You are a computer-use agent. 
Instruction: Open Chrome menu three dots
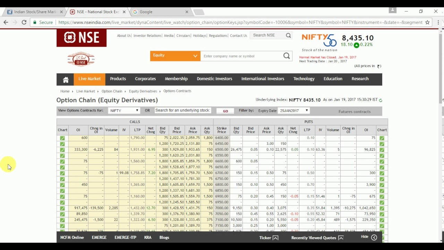point(438,22)
